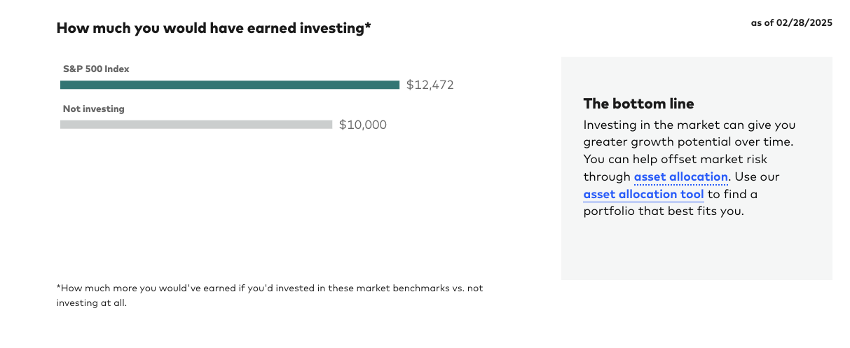This screenshot has height=348, width=850.
Task: Click the "as of 02/28/2025" date text
Action: point(791,23)
